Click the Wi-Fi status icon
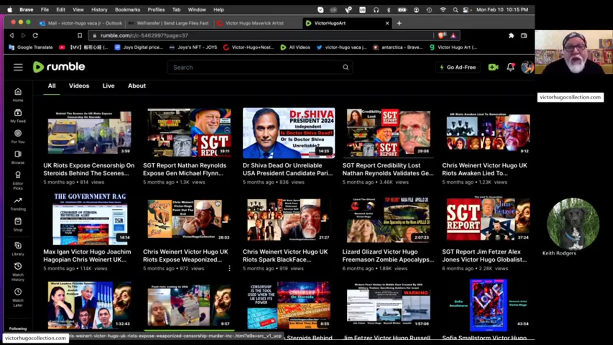This screenshot has height=345, width=613. click(443, 10)
